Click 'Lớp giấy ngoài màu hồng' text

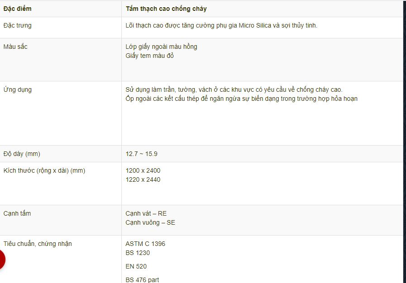click(x=161, y=47)
